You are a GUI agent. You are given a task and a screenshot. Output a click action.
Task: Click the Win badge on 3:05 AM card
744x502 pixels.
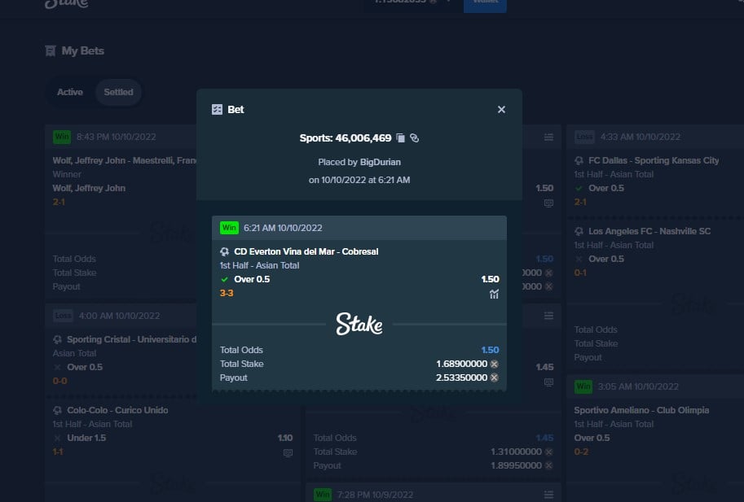click(x=583, y=386)
